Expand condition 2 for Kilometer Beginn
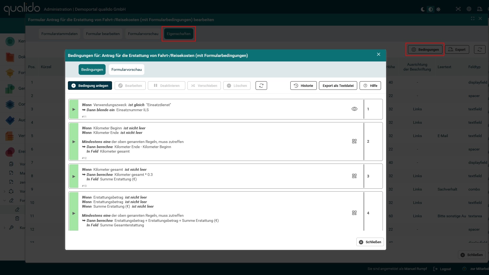Screen dimensions: 489x275 (74, 142)
